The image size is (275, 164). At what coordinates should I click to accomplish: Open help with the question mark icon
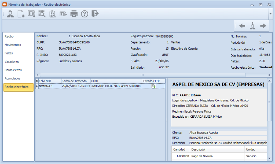(x=84, y=14)
